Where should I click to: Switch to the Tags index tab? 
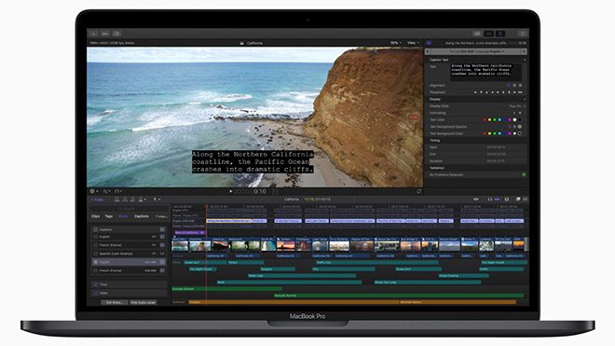tap(109, 216)
